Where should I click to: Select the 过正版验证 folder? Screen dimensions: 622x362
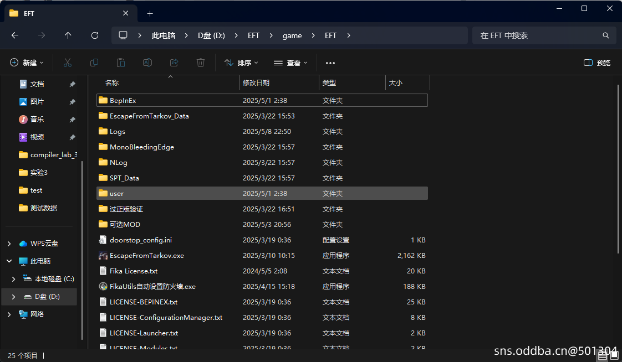262,209
